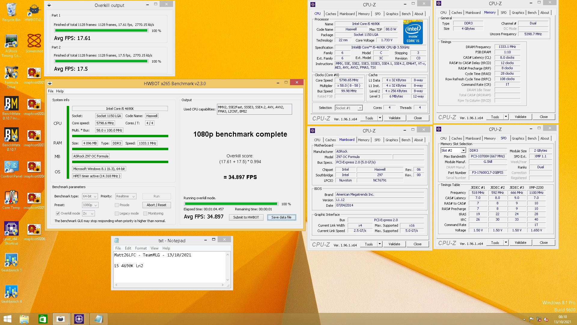Viewport: 577px width, 325px height.
Task: Open Edit menu in Notepad
Action: pyautogui.click(x=128, y=248)
